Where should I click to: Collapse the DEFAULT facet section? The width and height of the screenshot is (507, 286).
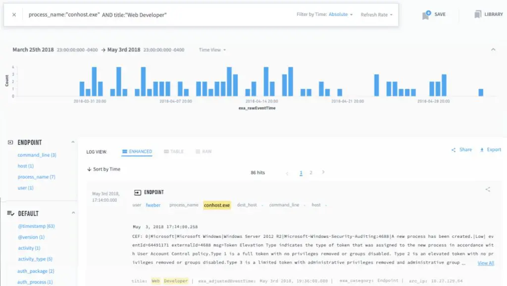(73, 213)
